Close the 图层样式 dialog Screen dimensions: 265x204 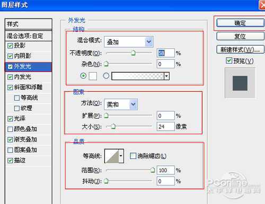click(x=262, y=5)
